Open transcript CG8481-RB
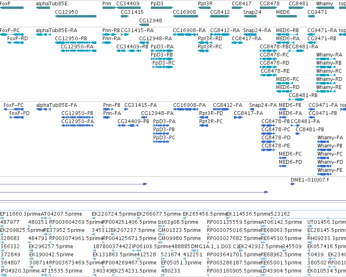The image size is (346, 277). tap(303, 95)
